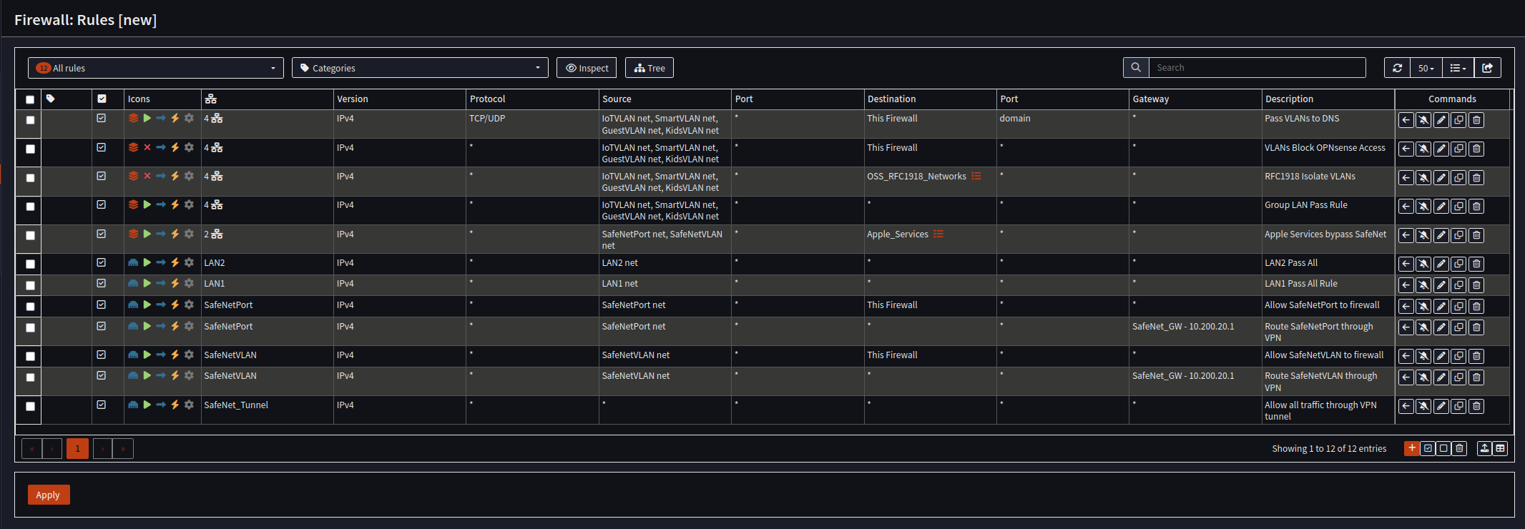Click the Inspect button
Image resolution: width=1525 pixels, height=529 pixels.
(x=587, y=68)
